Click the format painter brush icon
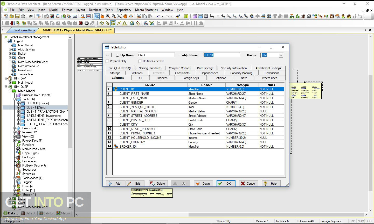374x224 pixels. tap(178, 16)
